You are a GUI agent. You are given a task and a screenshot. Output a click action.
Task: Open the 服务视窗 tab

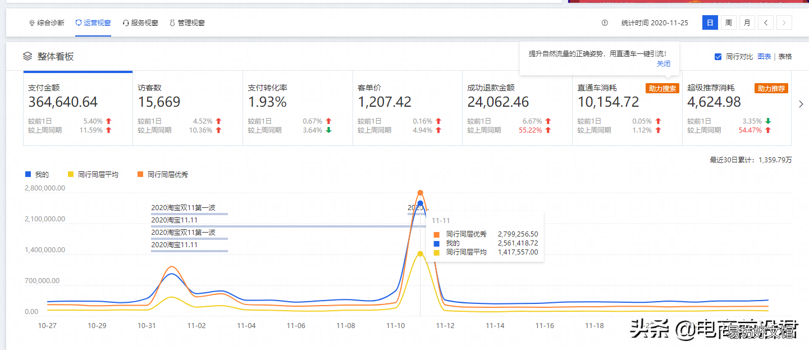[x=140, y=23]
